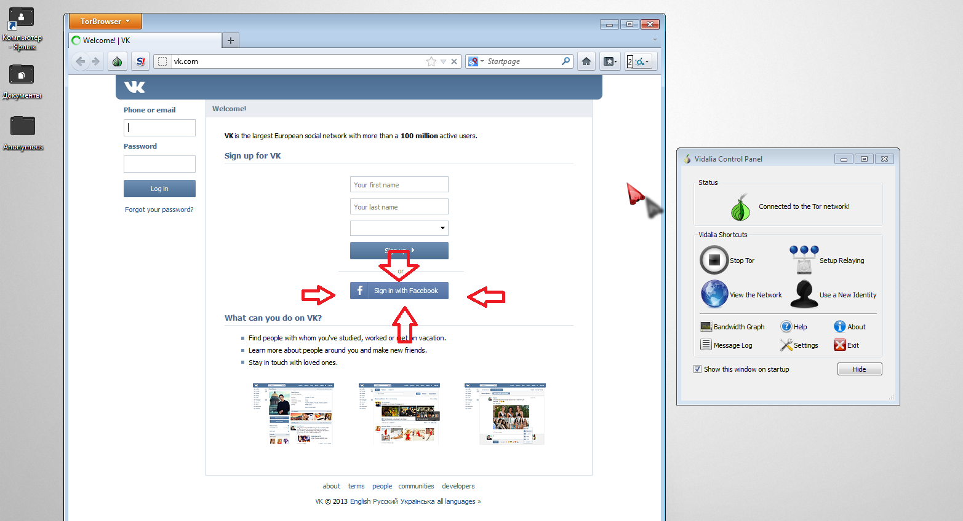Open the developers footer link

pyautogui.click(x=458, y=486)
